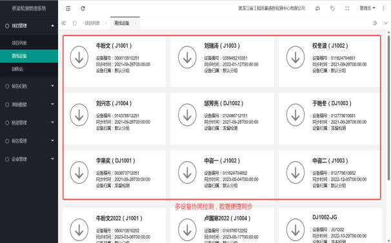Click download icon for 卢国寒2022 (J1004)
391x243 pixels.
187,230
